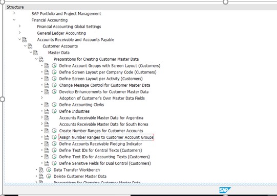Screen dimensions: 277x196
Task: Execute activity icon for Define Industries
Action: (x=54, y=111)
